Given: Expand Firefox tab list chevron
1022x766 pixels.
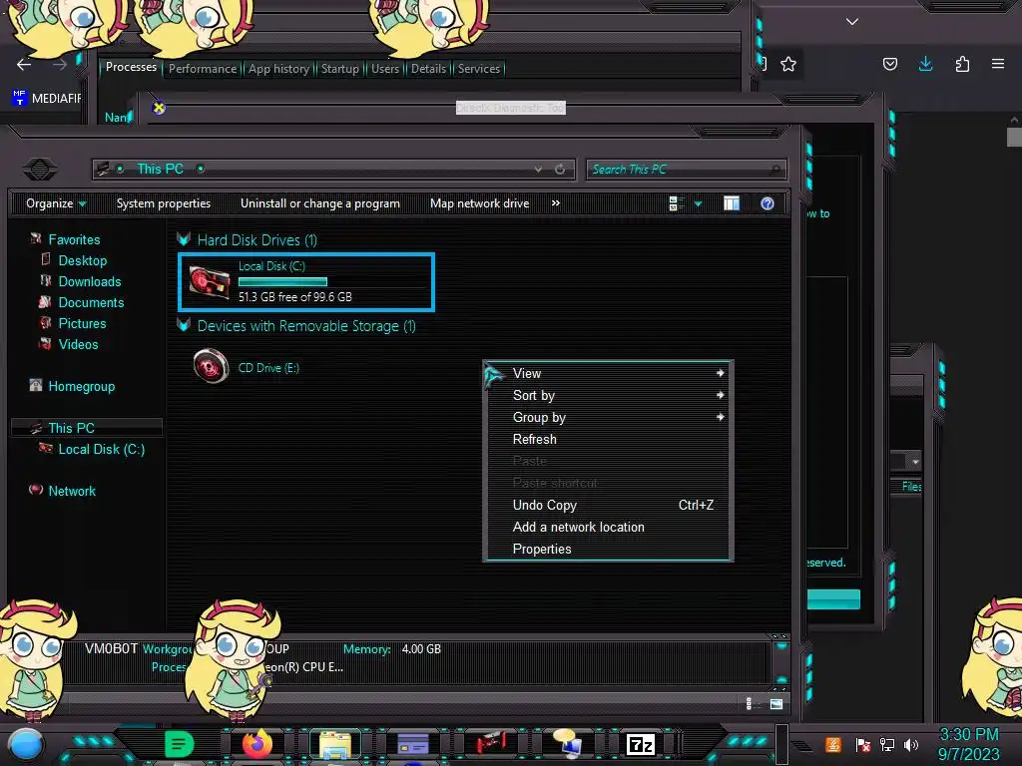Looking at the screenshot, I should [852, 22].
